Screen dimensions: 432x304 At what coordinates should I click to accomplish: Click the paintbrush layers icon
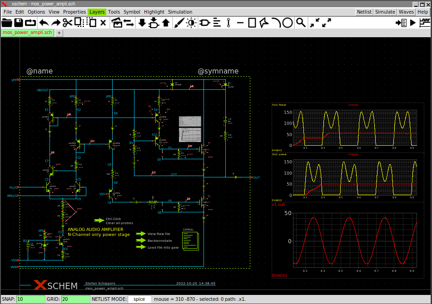click(179, 22)
